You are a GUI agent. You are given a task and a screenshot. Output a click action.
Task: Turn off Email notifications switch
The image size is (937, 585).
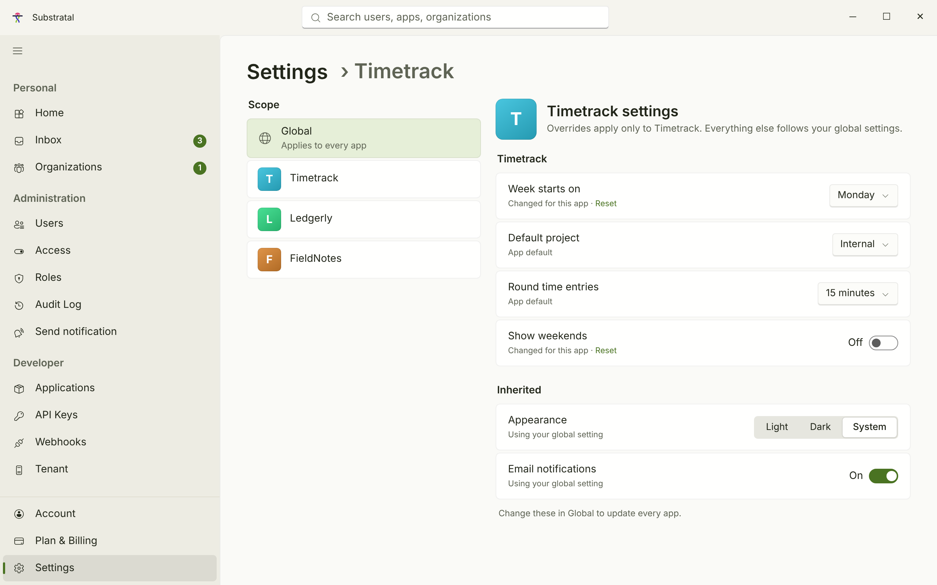coord(883,476)
